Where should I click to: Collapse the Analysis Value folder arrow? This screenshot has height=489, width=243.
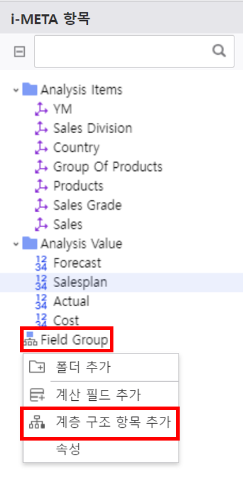[x=16, y=244]
